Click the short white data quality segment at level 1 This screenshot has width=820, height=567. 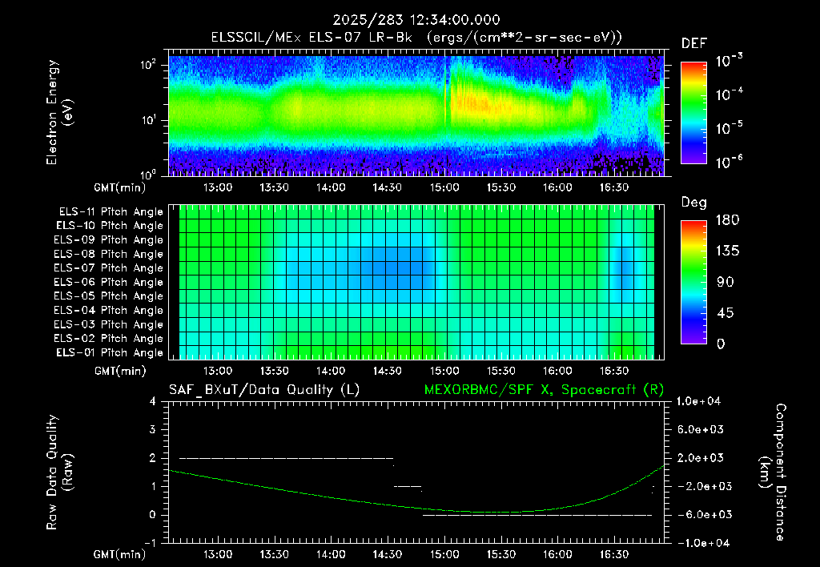click(408, 486)
